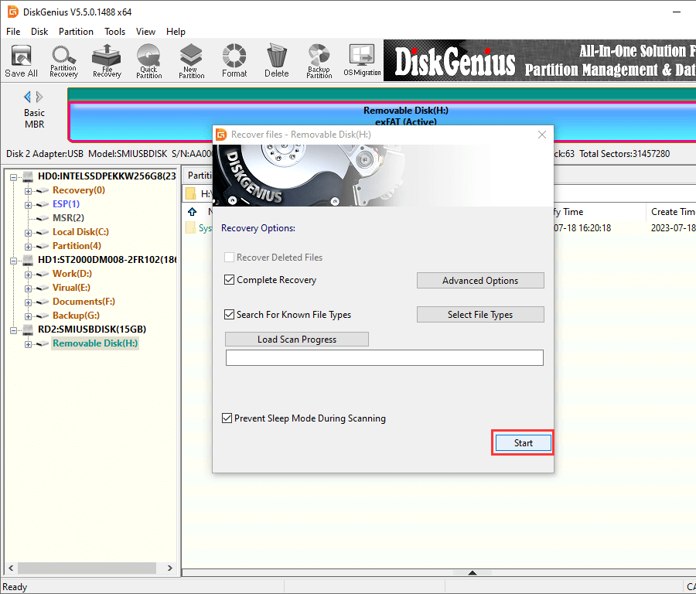Open the Partition menu
Screen dimensions: 696x594
click(76, 32)
